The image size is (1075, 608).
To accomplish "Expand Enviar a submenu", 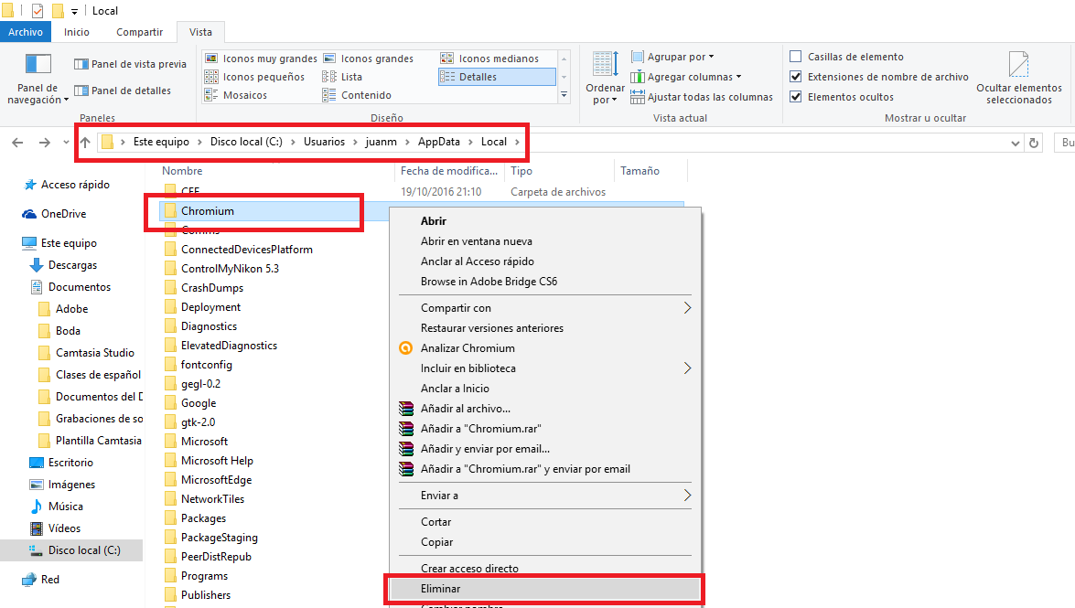I will (x=545, y=495).
